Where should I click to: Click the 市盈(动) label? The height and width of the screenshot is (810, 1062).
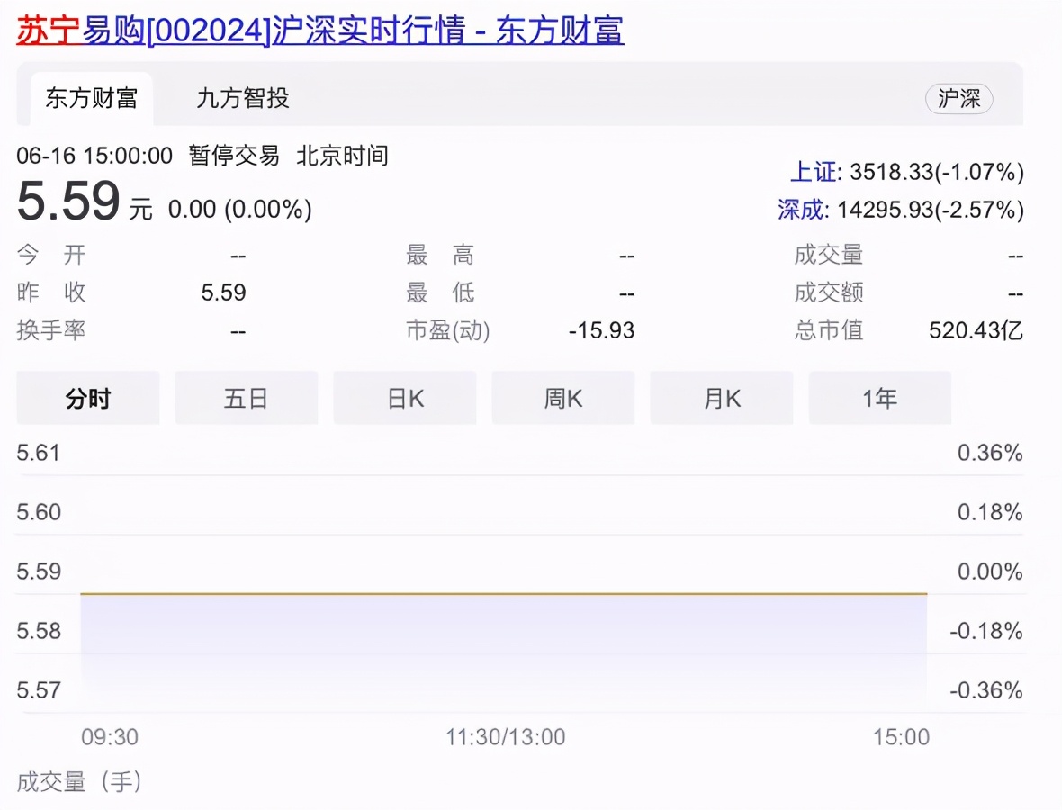click(x=447, y=330)
